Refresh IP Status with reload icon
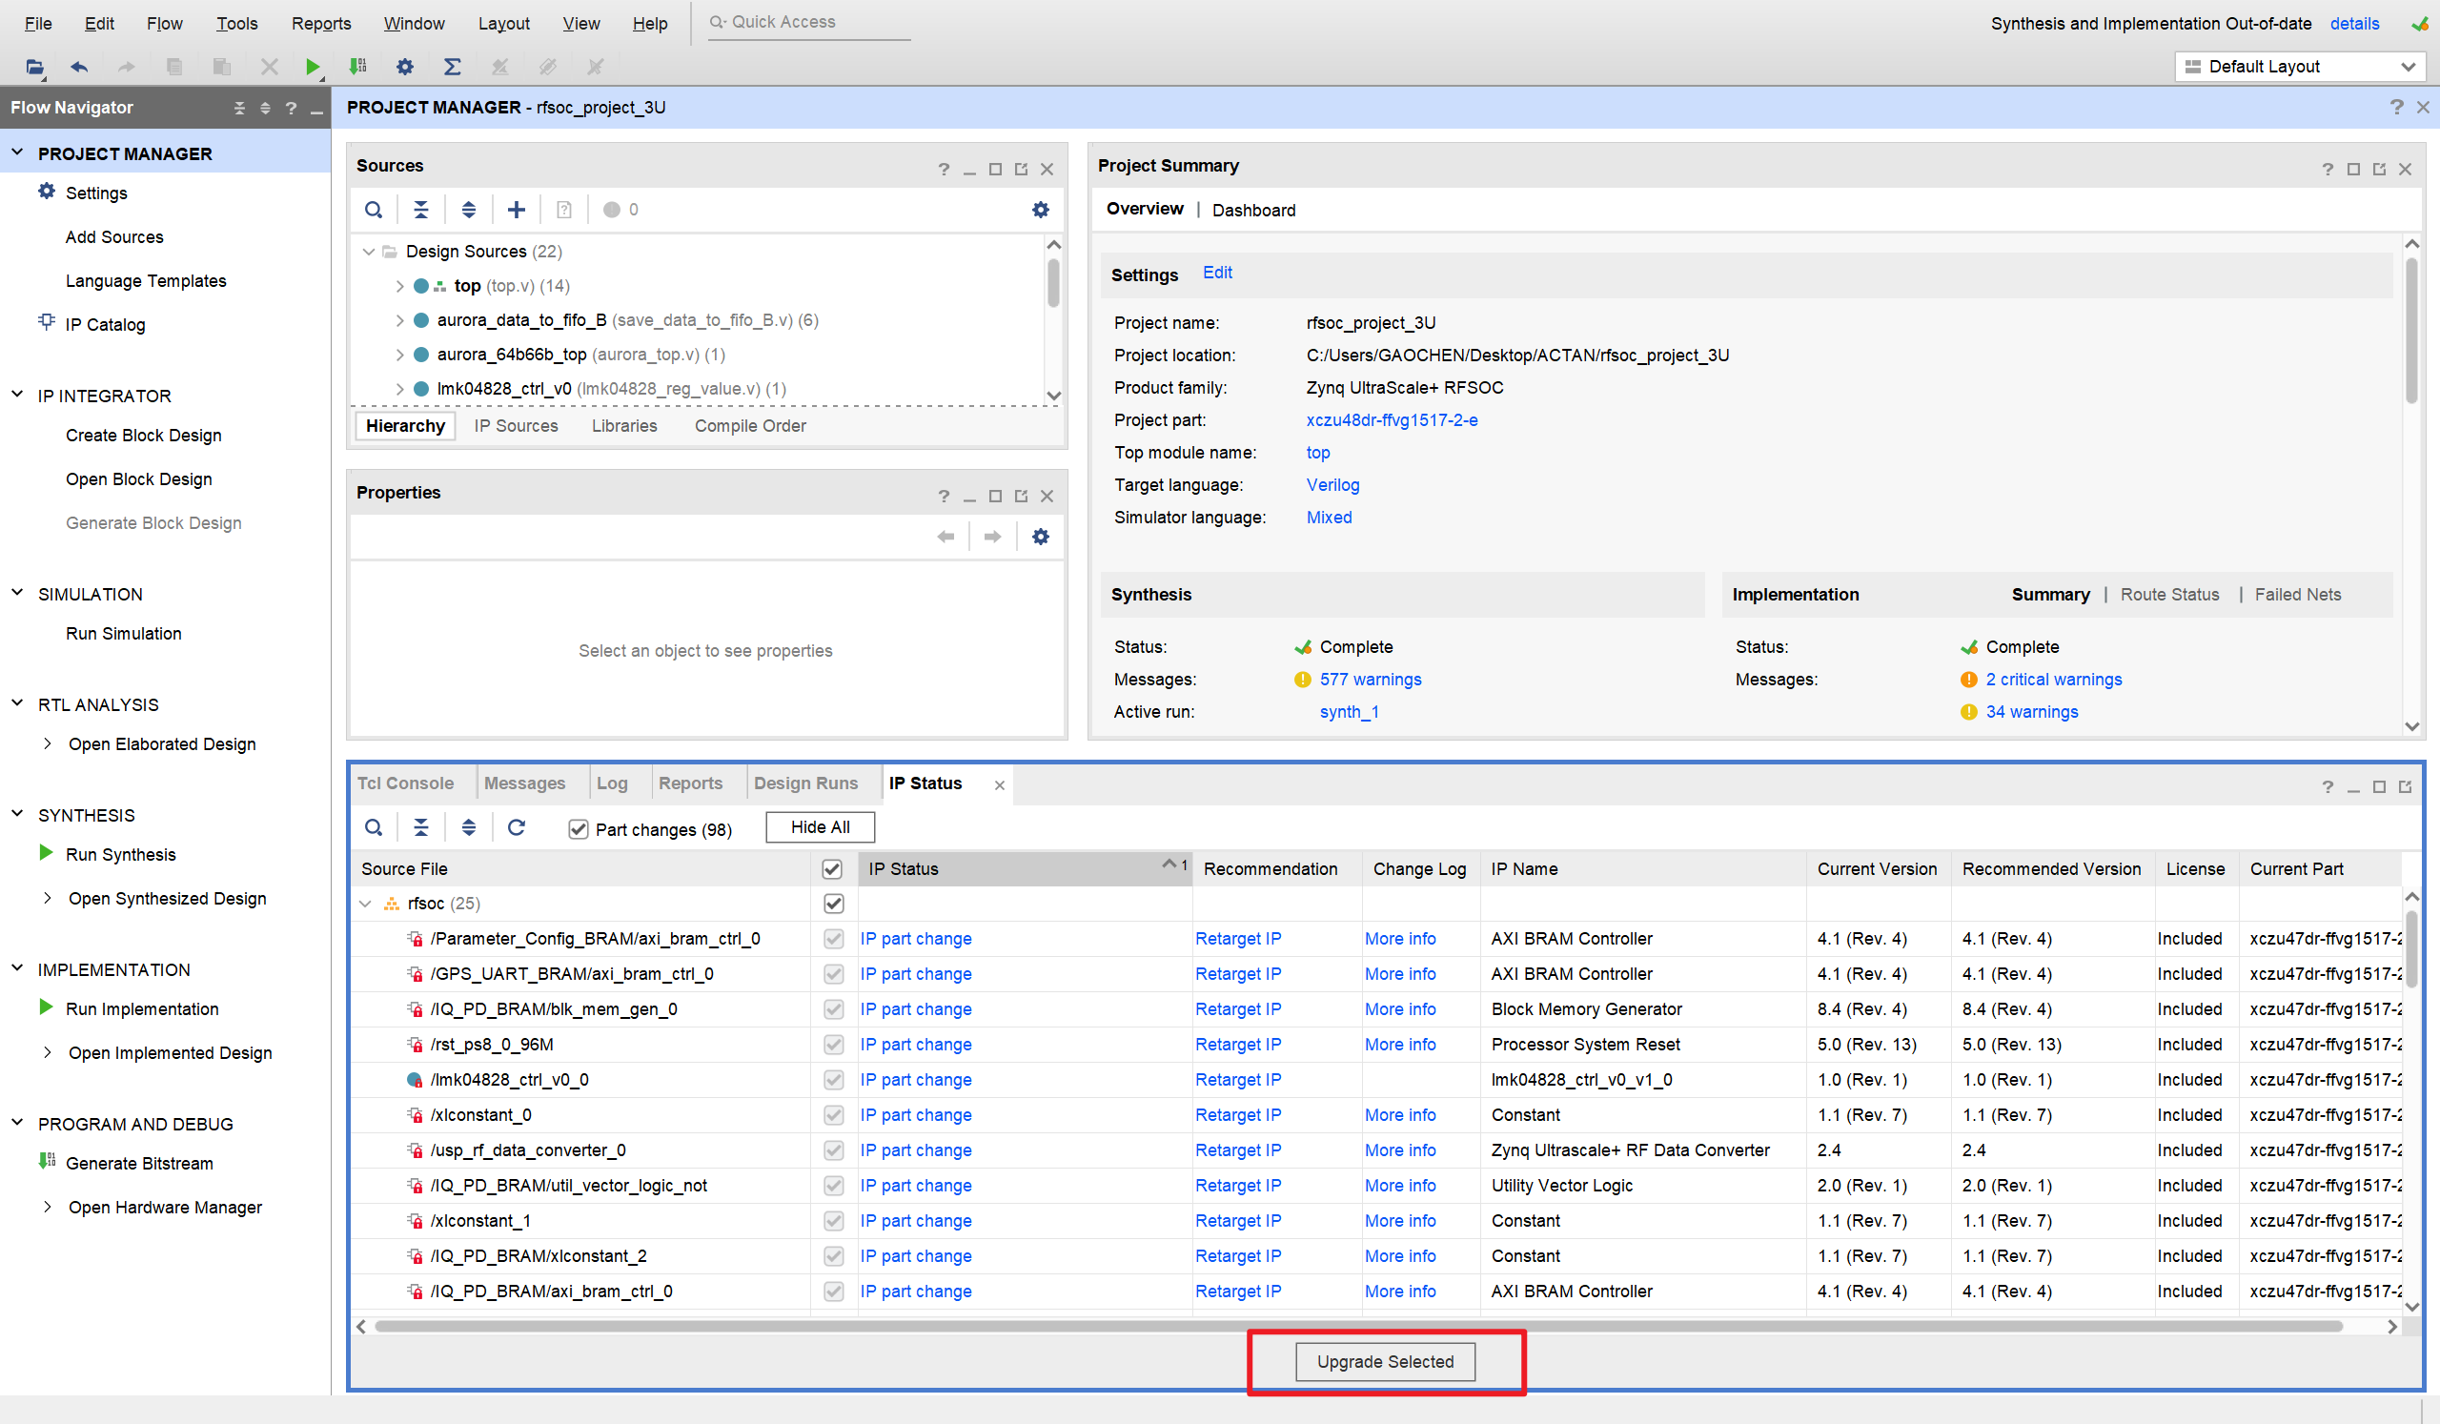The width and height of the screenshot is (2440, 1424). pyautogui.click(x=516, y=826)
